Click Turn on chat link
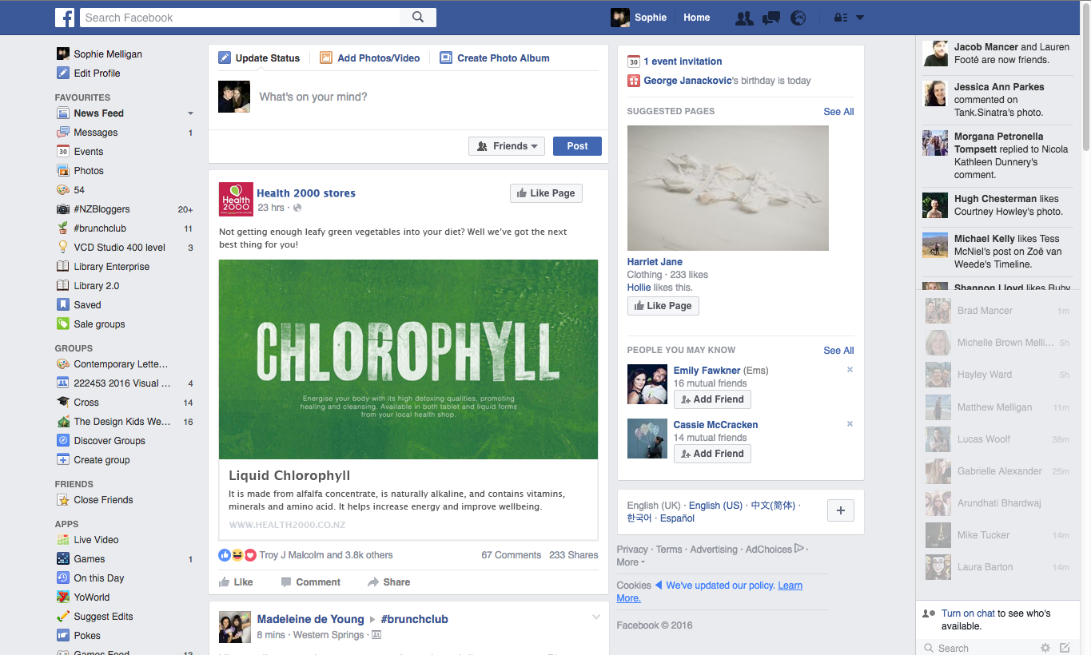1091x655 pixels. point(968,613)
